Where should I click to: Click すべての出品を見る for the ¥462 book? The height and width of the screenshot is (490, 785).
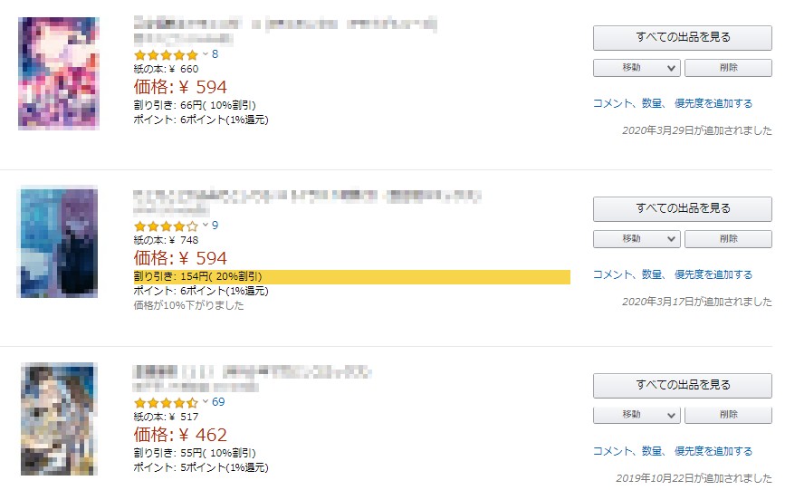(x=683, y=386)
